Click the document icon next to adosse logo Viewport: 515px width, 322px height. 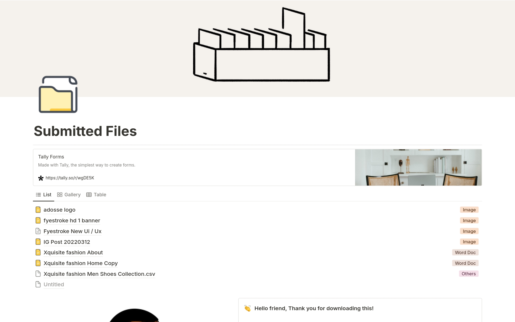(x=38, y=209)
